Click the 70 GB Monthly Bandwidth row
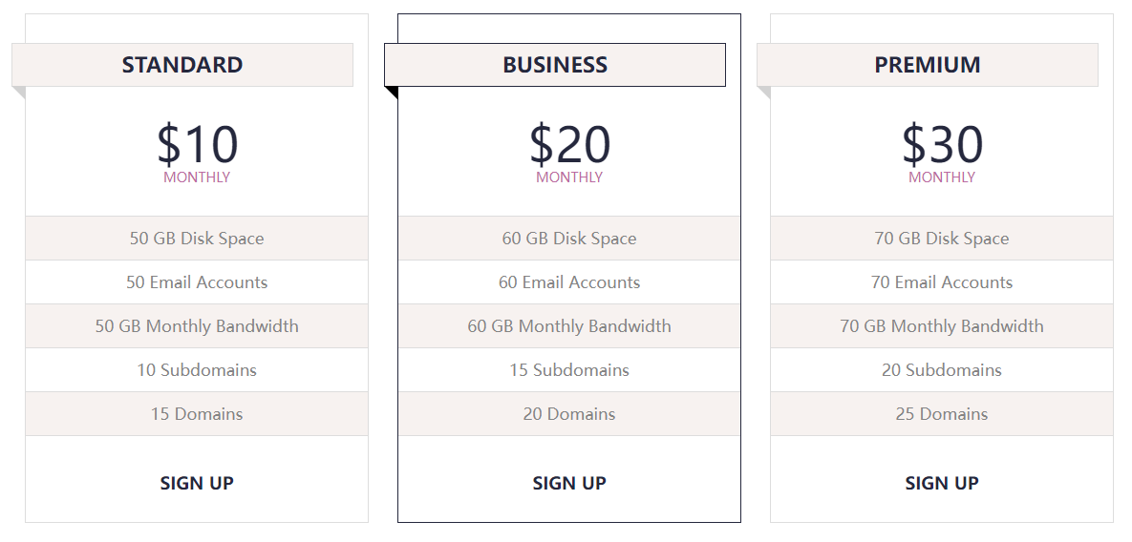 click(941, 326)
